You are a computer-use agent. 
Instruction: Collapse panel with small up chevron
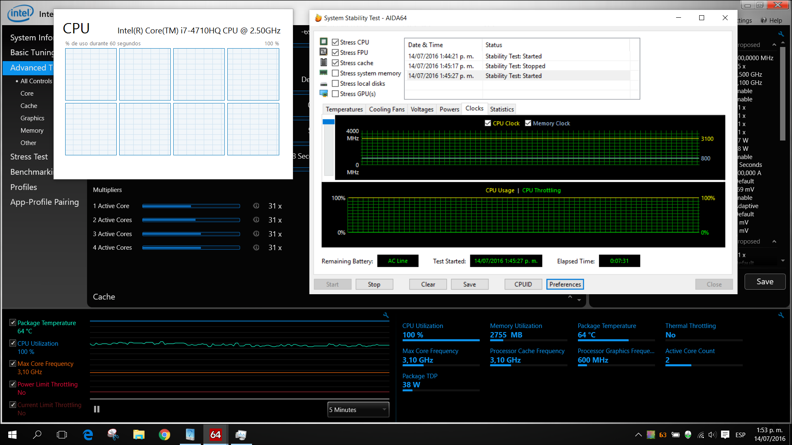[570, 297]
